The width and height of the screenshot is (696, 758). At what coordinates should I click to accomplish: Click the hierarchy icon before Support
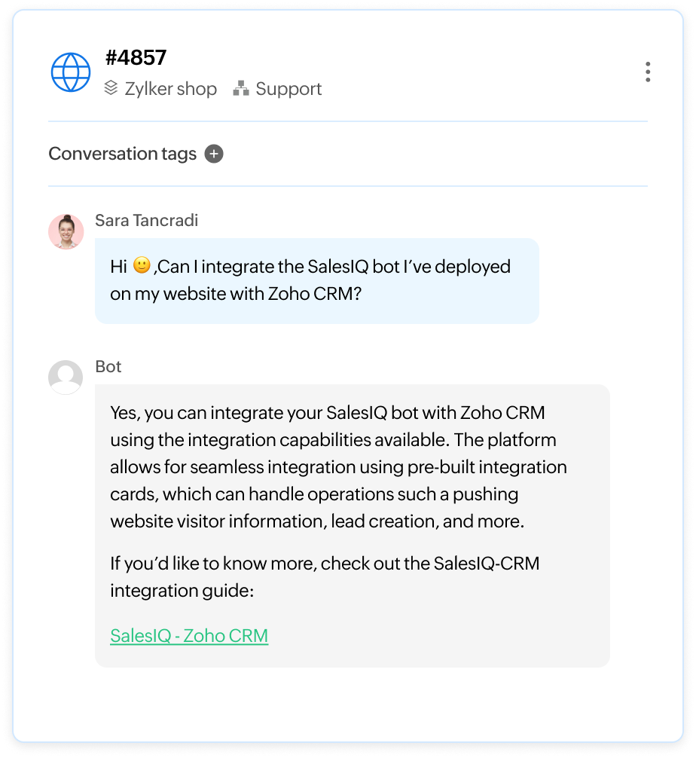click(x=241, y=89)
